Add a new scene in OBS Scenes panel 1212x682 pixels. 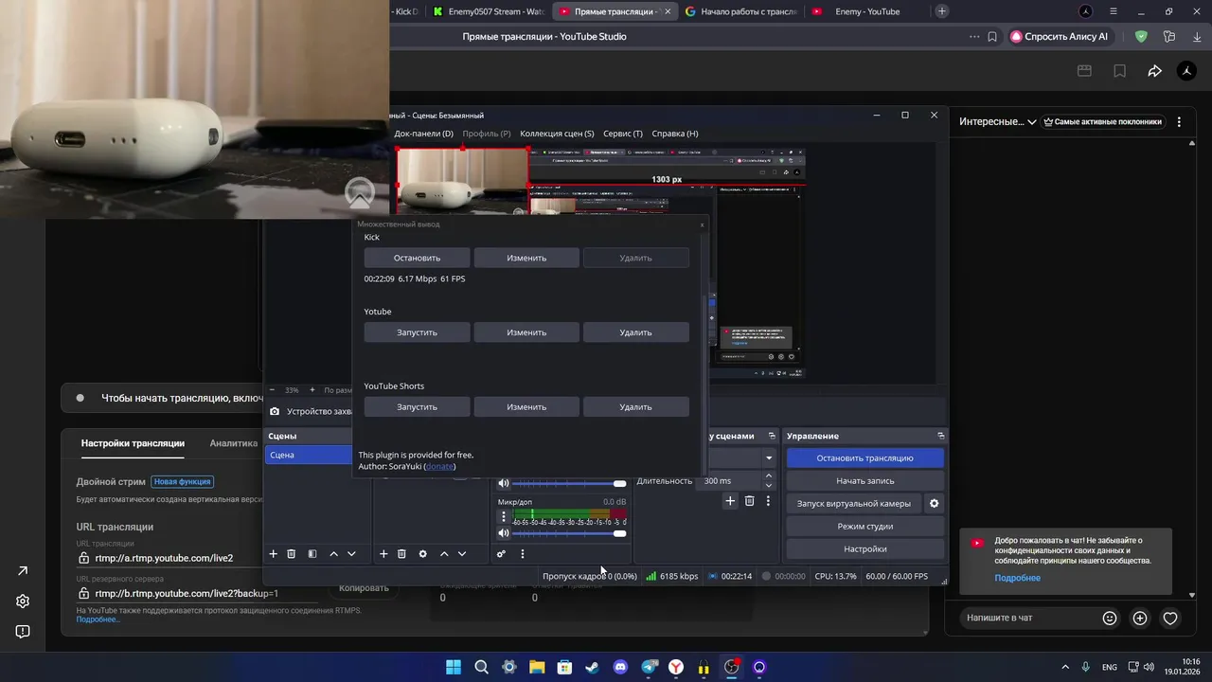274,554
